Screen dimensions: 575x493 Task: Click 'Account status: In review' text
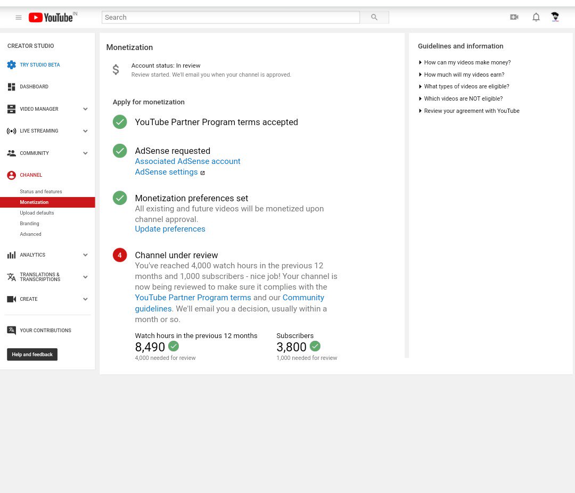pos(166,65)
